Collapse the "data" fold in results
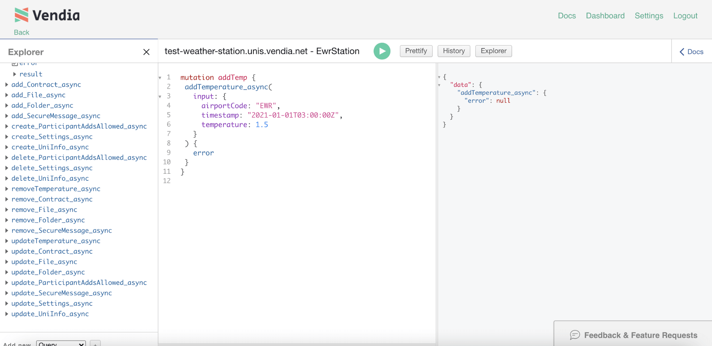 coord(439,85)
